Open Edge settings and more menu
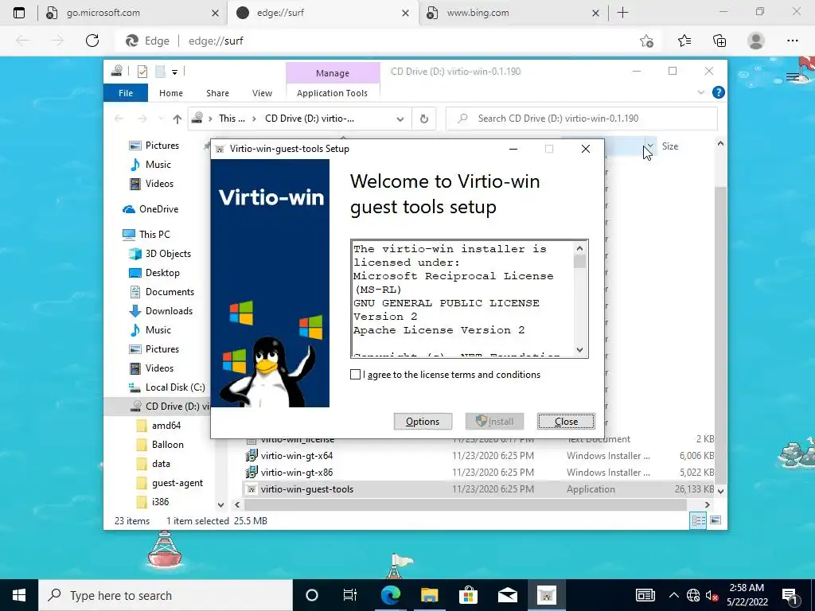This screenshot has height=611, width=815. (792, 41)
